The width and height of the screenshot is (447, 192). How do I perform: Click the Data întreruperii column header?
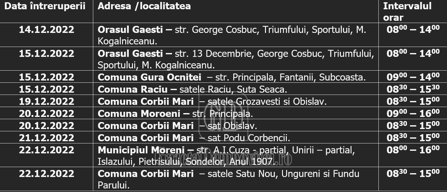[x=45, y=6]
